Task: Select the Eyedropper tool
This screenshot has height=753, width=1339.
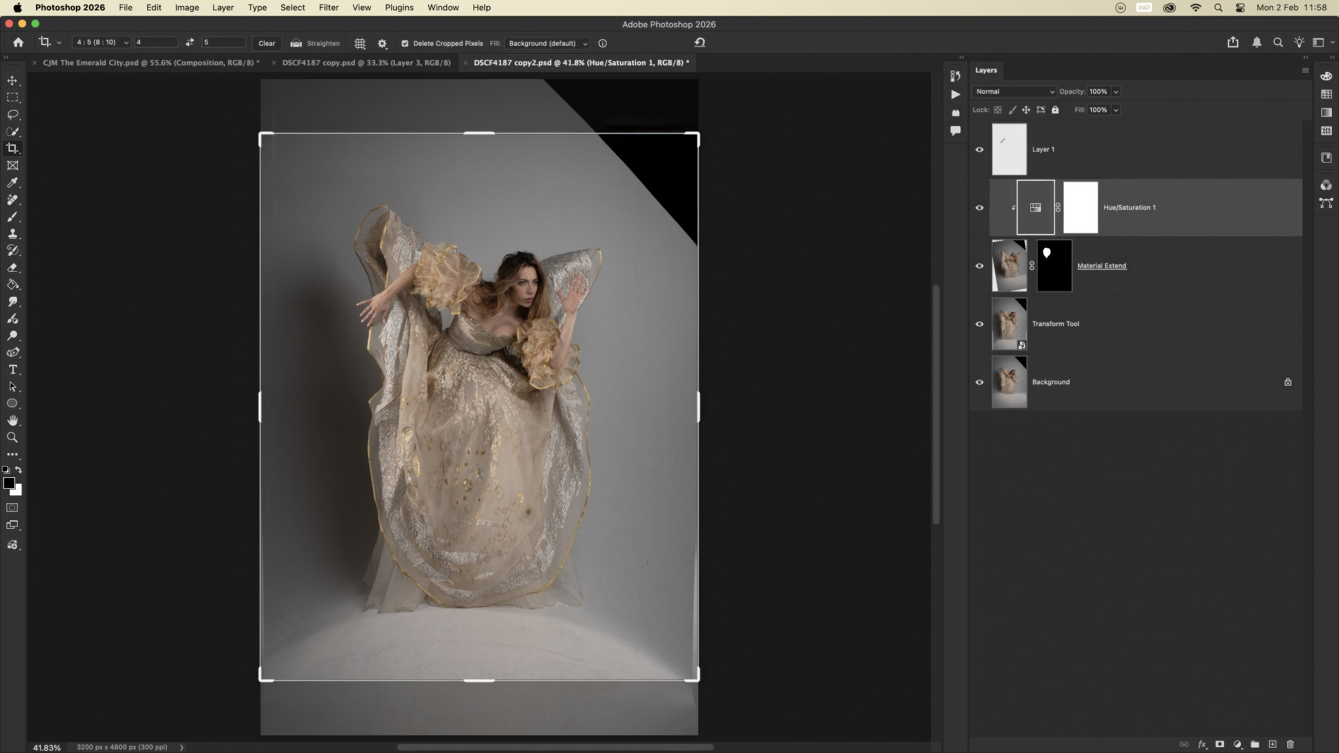Action: 12,183
